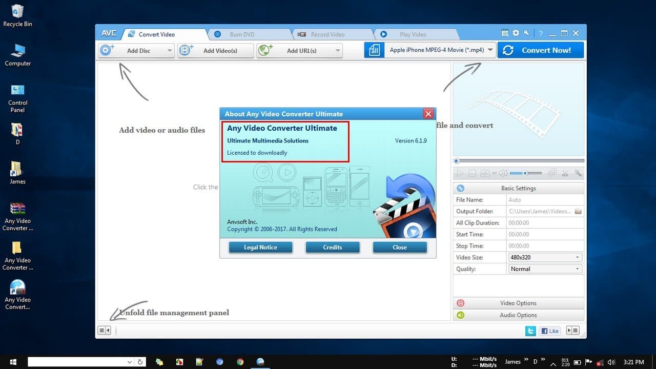Open the taskbar address dropdown arrow
This screenshot has width=656, height=369.
coord(130,362)
